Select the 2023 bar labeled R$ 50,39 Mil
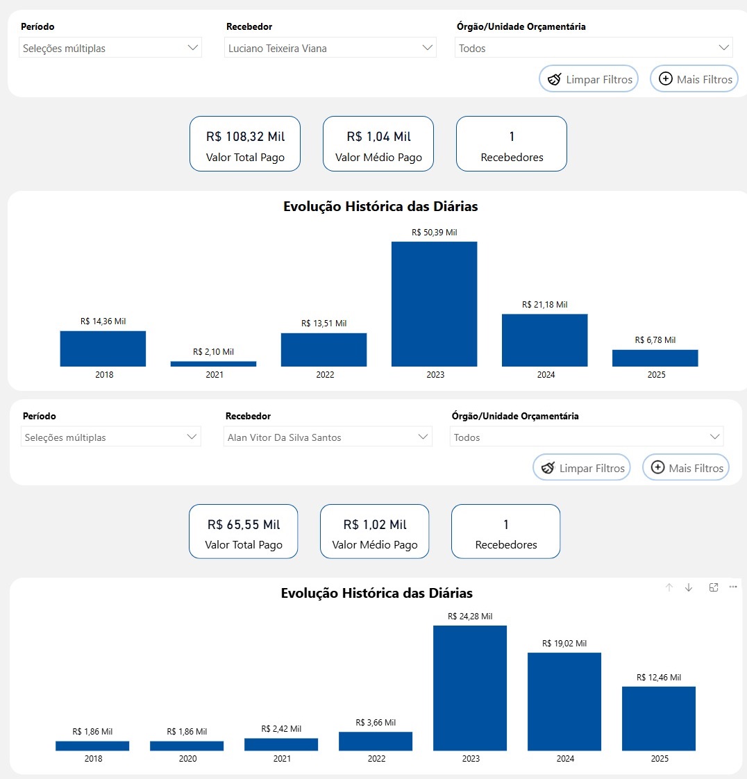 pos(435,304)
